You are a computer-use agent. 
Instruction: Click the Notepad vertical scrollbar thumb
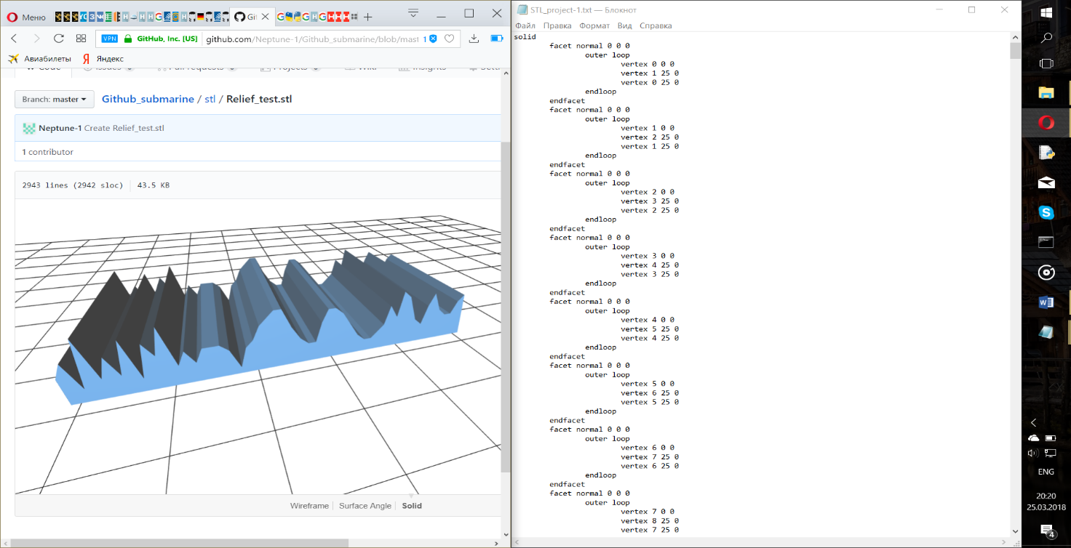pyautogui.click(x=1016, y=50)
